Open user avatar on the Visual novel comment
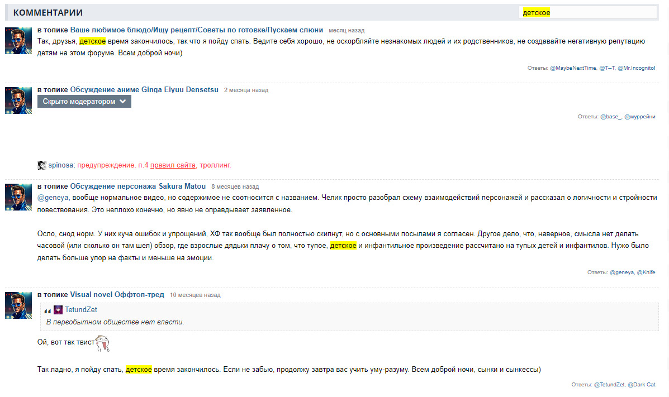 click(18, 305)
